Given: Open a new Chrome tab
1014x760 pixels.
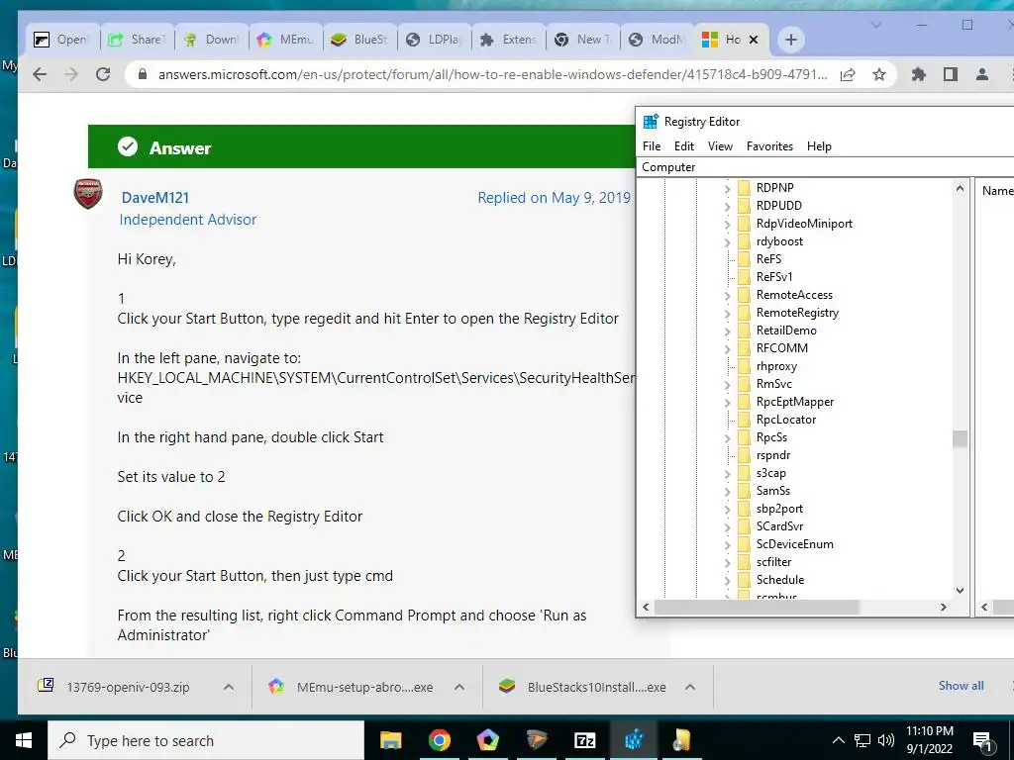Looking at the screenshot, I should (x=790, y=40).
